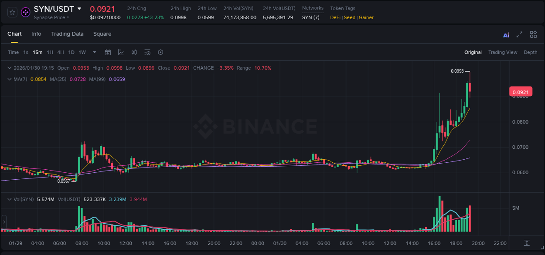Open chart settings hexagon icon
This screenshot has height=255, width=545.
tap(160, 52)
